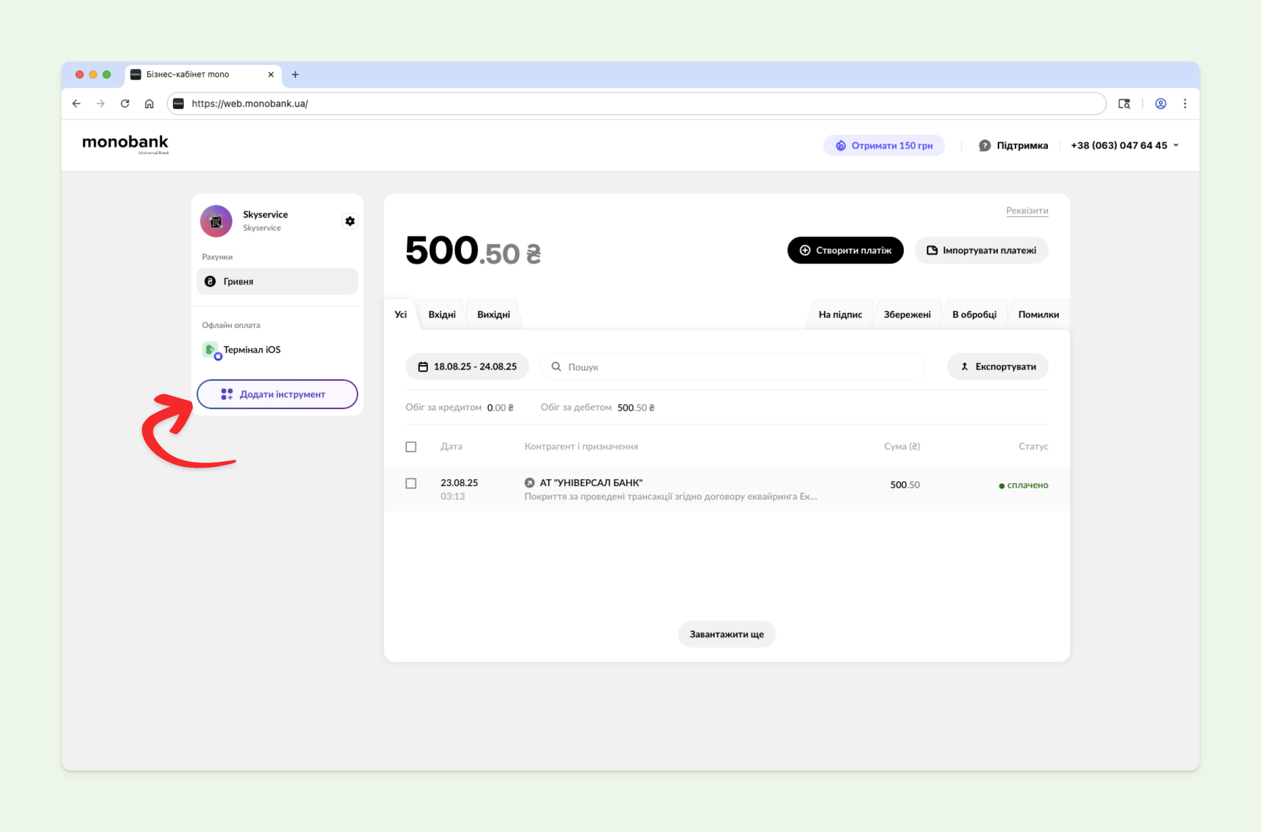Open Термінал iOS offline payment
Image resolution: width=1261 pixels, height=832 pixels.
(252, 350)
